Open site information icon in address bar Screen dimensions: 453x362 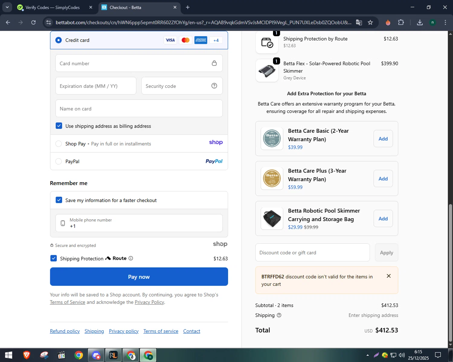click(49, 22)
